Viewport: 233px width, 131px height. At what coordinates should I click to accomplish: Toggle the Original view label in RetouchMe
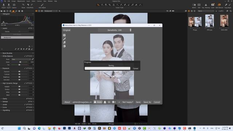(67, 30)
